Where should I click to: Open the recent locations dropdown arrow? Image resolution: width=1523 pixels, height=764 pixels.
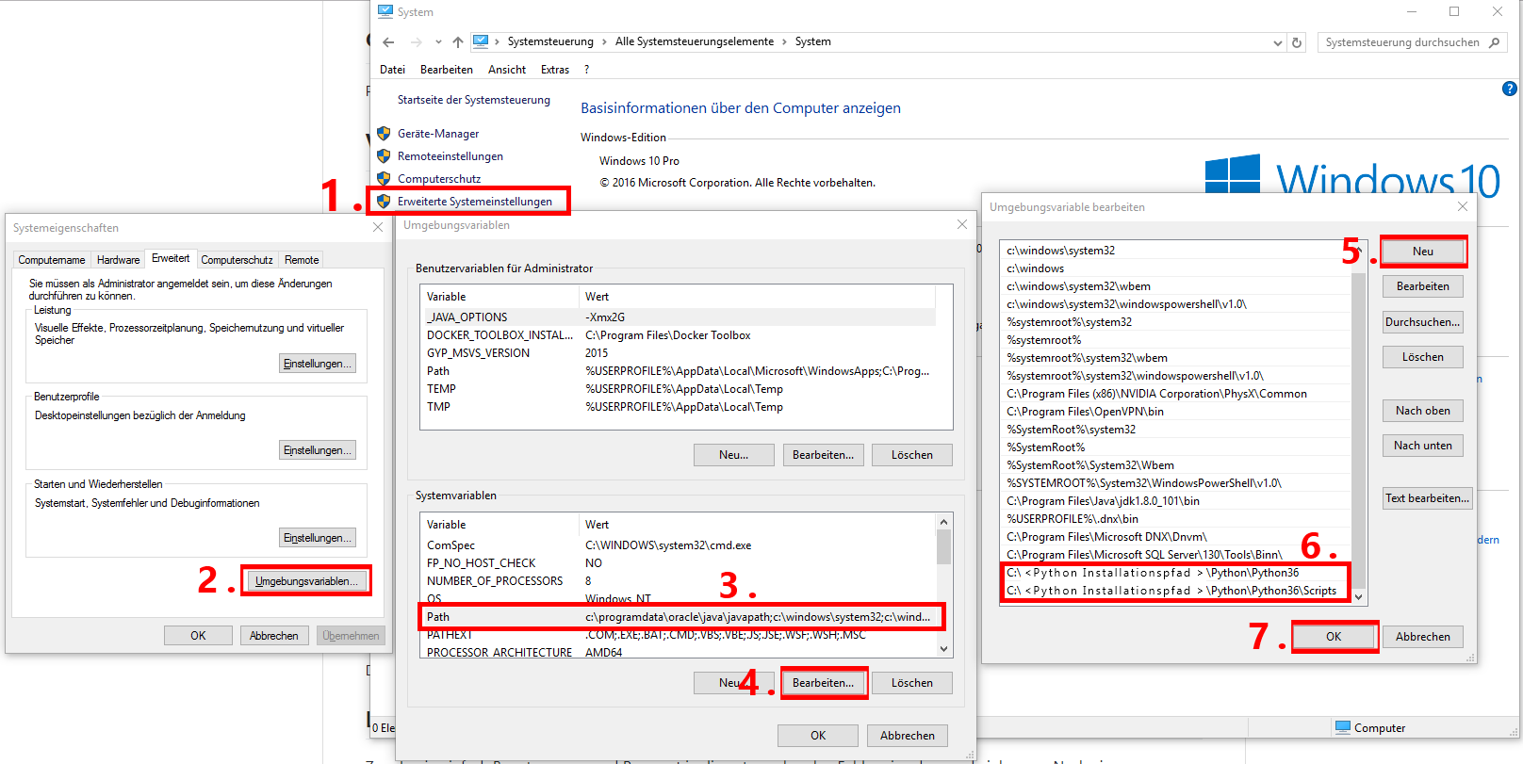pos(438,42)
